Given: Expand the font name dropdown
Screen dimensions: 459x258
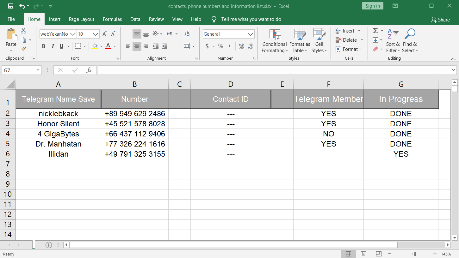Looking at the screenshot, I should (x=73, y=34).
